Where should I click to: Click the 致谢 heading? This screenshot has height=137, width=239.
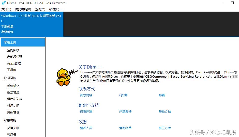83,122
